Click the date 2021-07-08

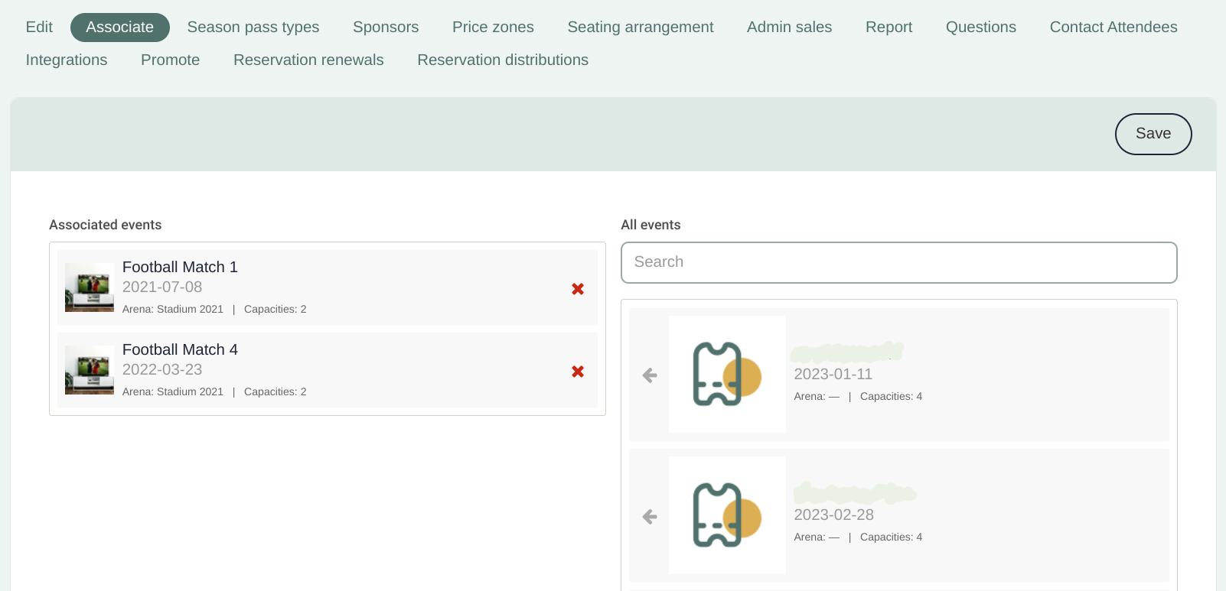coord(162,287)
